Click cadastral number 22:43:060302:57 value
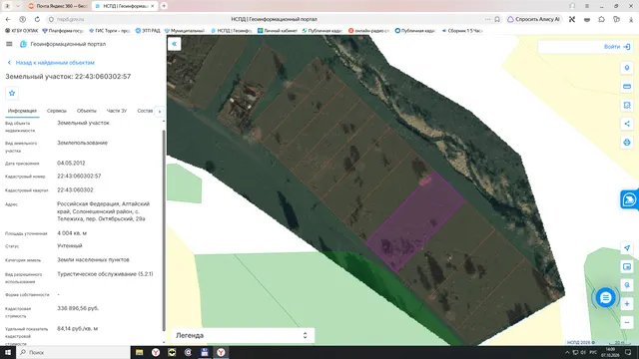 (x=79, y=177)
